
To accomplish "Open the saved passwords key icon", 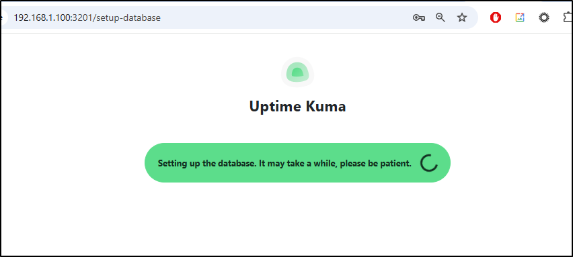I will point(418,17).
